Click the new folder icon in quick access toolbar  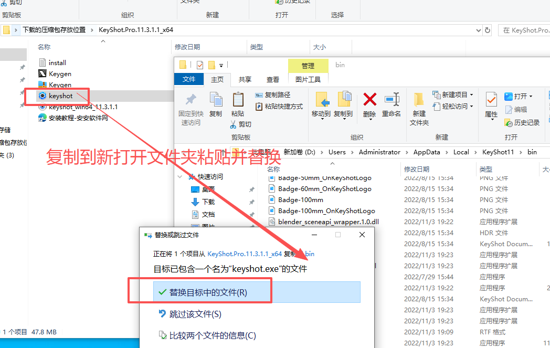pyautogui.click(x=211, y=65)
